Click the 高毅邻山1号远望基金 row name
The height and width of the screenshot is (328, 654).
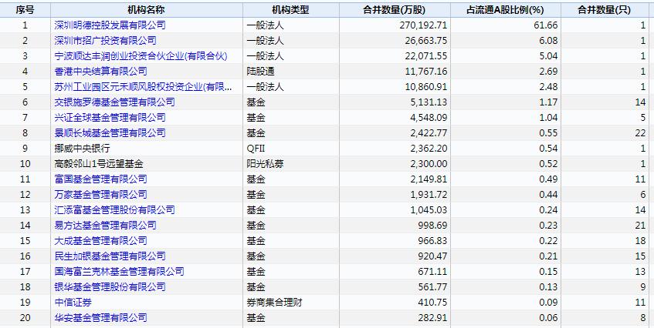tap(99, 164)
